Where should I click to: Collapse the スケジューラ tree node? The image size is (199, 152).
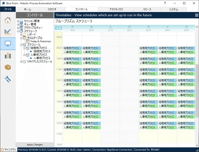click(18, 31)
